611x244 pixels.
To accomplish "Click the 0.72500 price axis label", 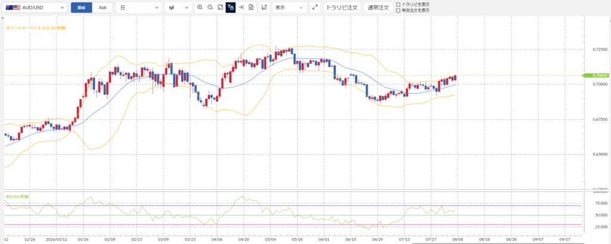I will [x=600, y=49].
